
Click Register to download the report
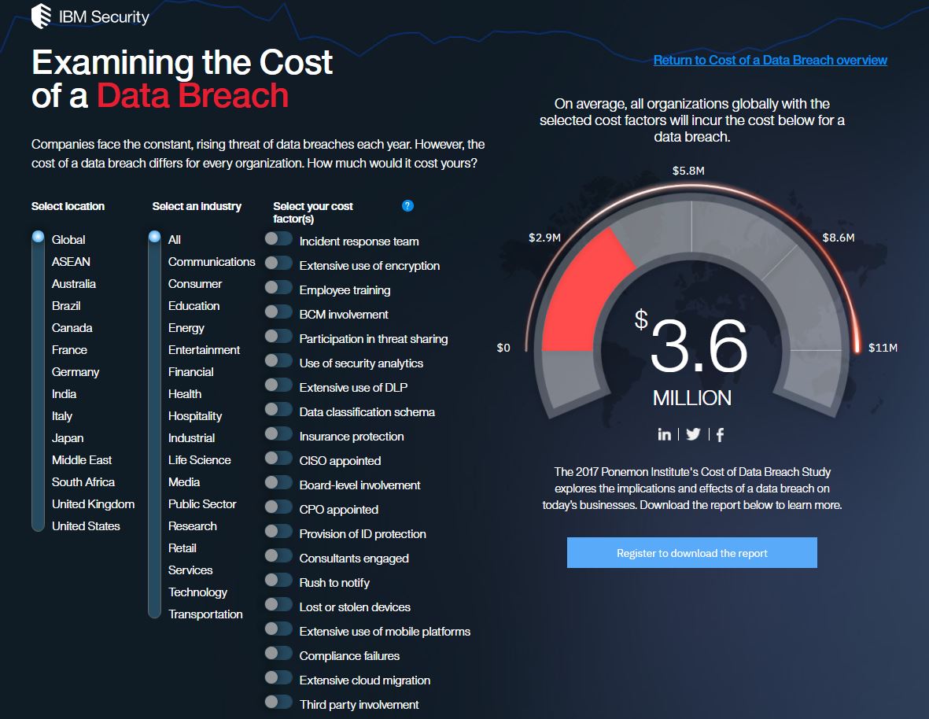(691, 553)
